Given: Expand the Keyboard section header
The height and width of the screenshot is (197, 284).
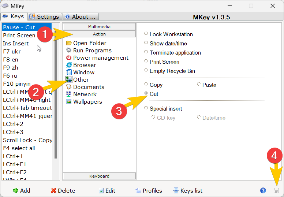Looking at the screenshot, I should click(x=99, y=176).
